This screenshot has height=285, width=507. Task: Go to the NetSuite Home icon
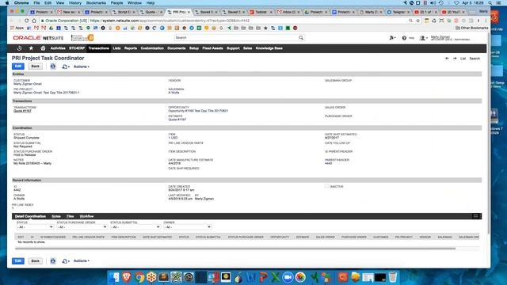[x=43, y=48]
